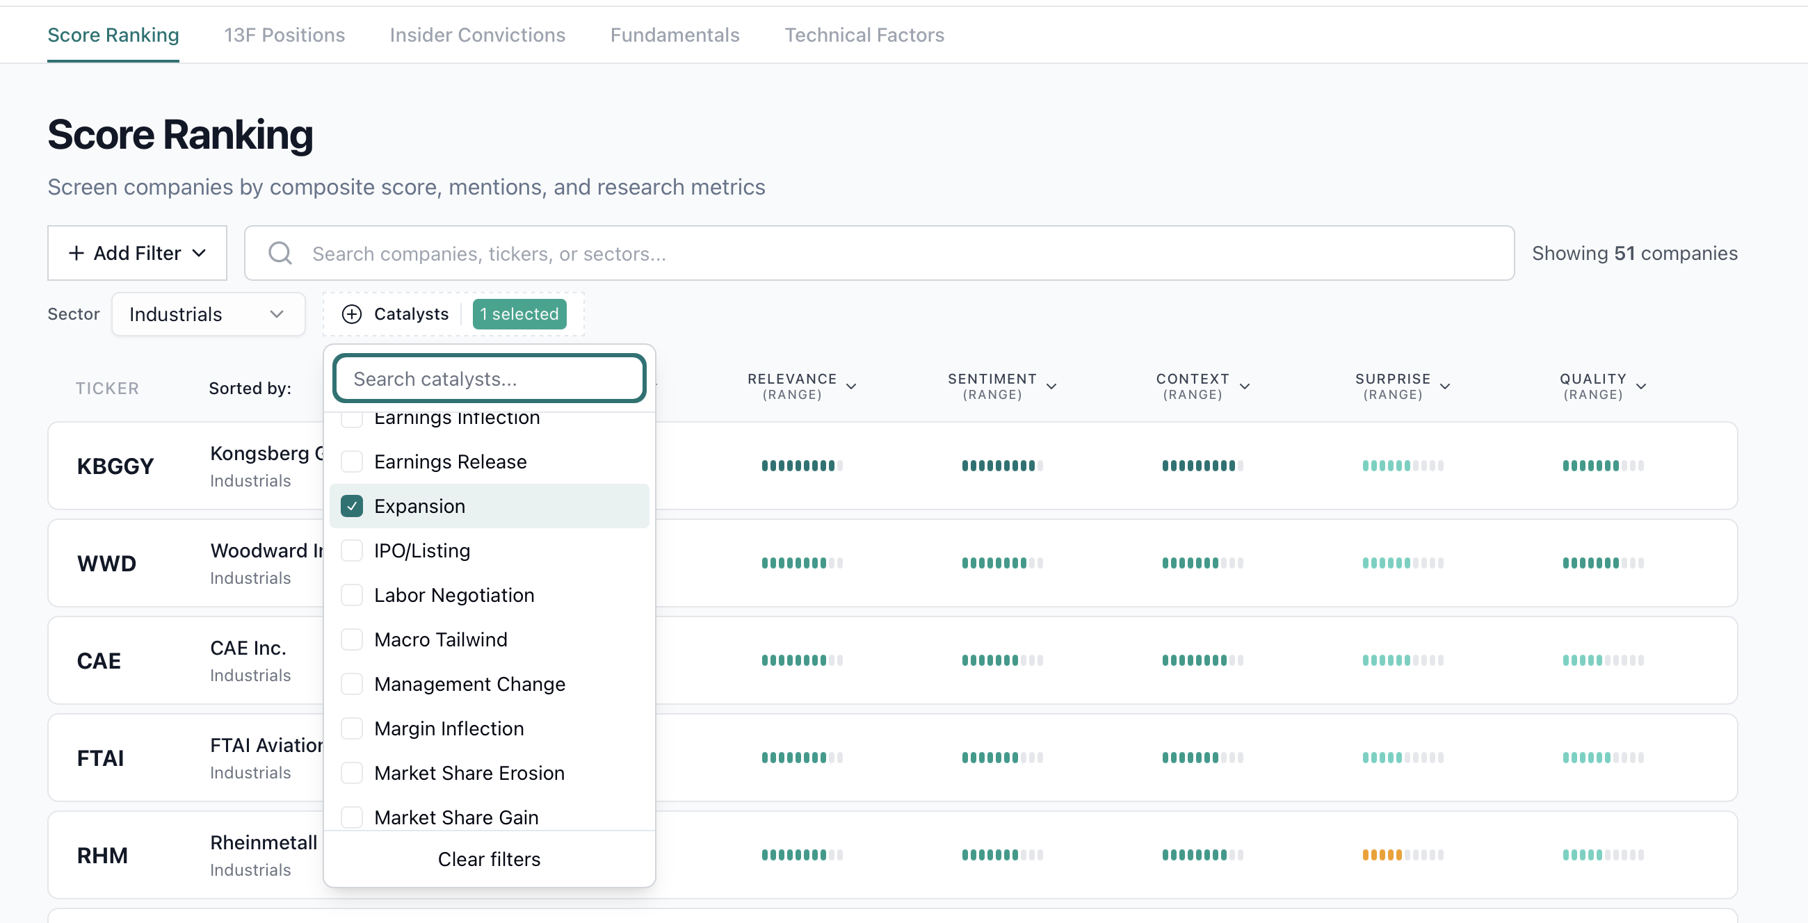Image resolution: width=1808 pixels, height=923 pixels.
Task: Click the 'Showing 51 companies' count
Action: tap(1635, 253)
